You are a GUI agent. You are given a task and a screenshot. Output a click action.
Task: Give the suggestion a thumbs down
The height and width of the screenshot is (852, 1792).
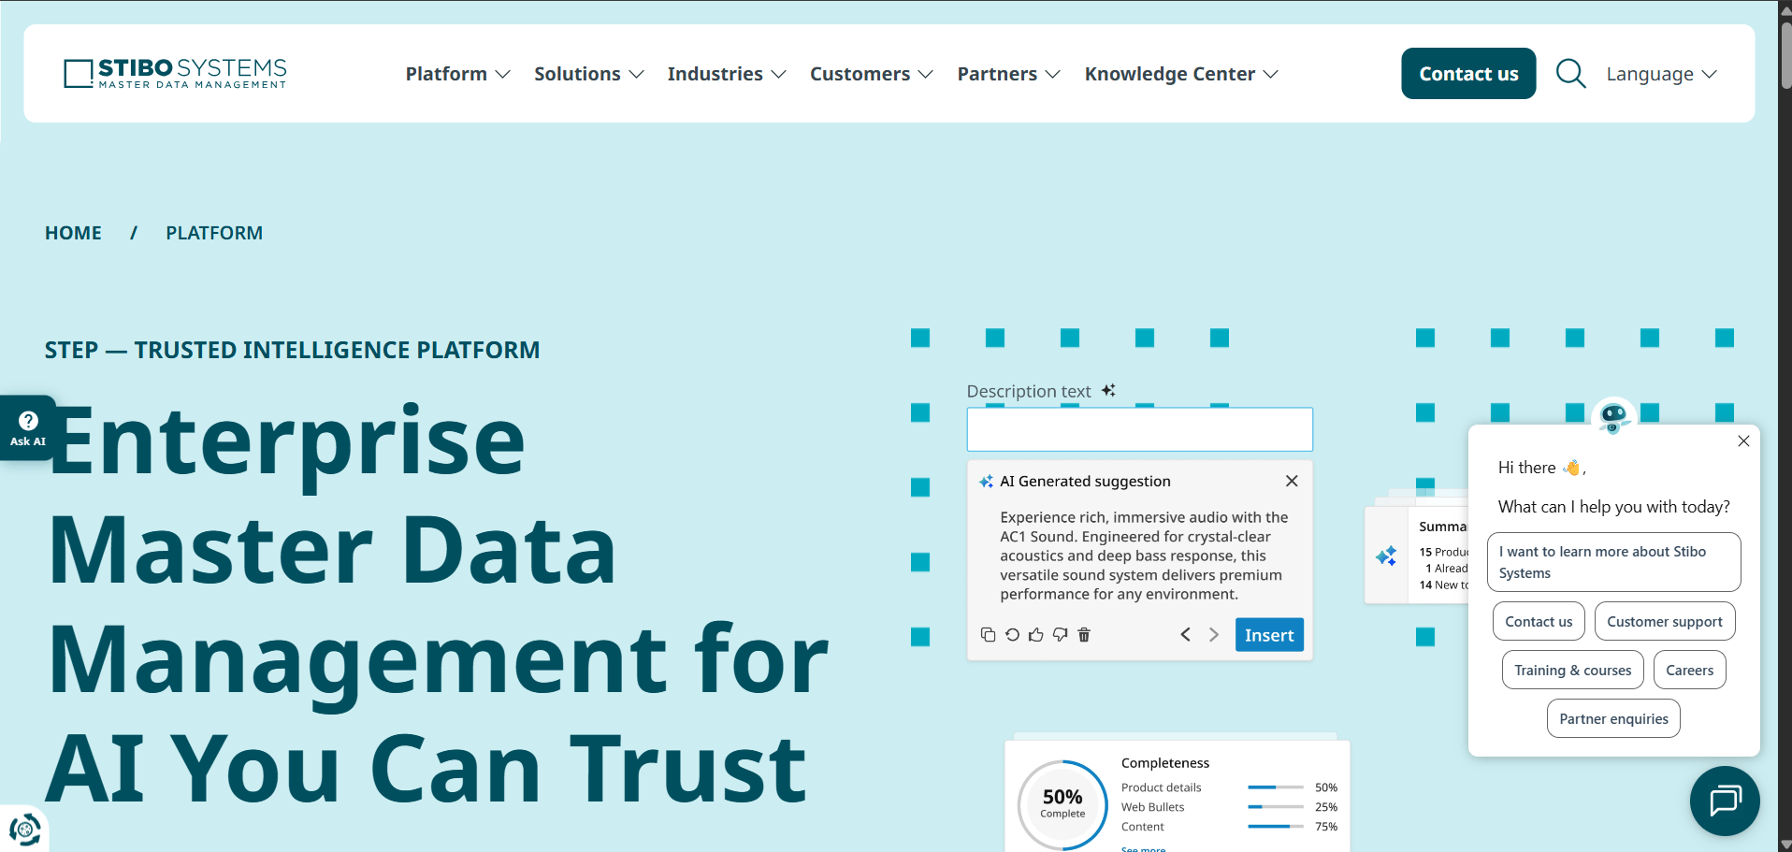pos(1060,635)
